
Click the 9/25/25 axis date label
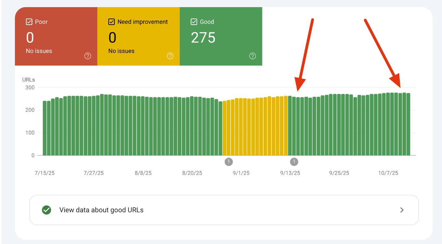339,173
